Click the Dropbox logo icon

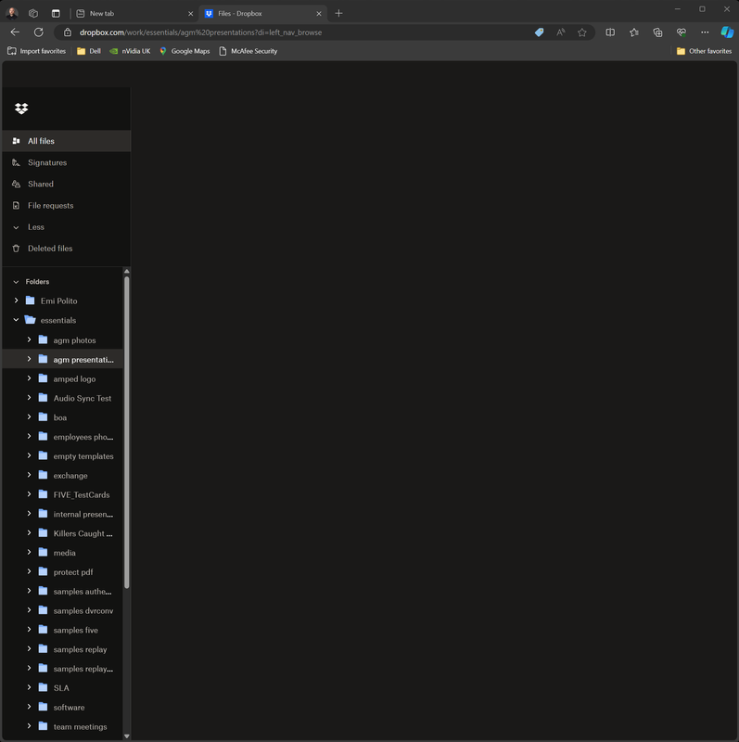(21, 109)
